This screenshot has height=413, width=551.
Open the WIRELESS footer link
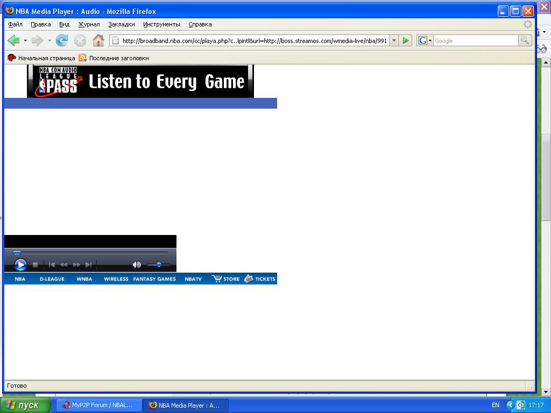[116, 279]
